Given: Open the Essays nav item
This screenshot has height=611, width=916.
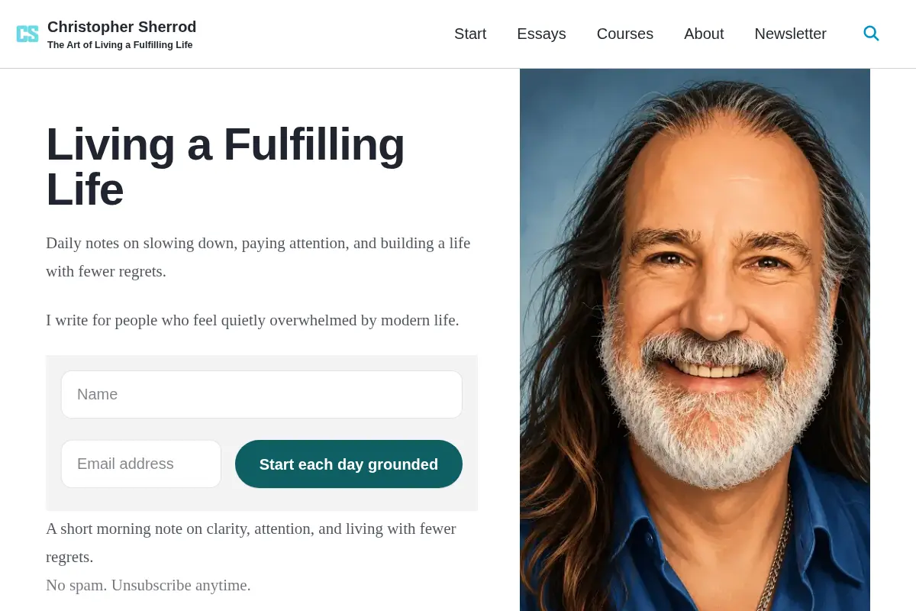Looking at the screenshot, I should (541, 34).
